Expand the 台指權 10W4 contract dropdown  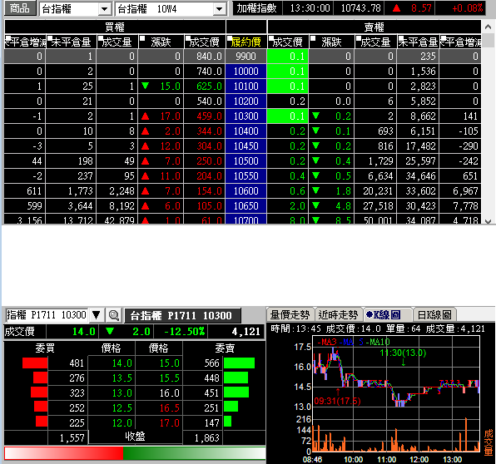(x=219, y=9)
